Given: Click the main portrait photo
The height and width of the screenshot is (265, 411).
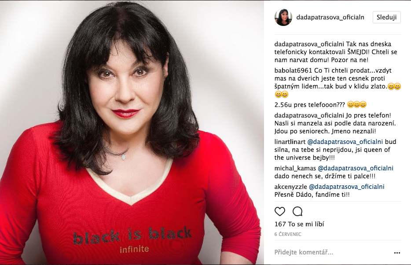Looking at the screenshot, I should [x=132, y=132].
